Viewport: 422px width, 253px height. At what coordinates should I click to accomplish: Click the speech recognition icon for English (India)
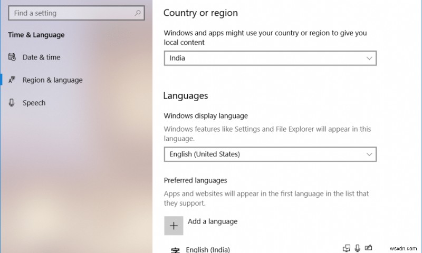358,248
